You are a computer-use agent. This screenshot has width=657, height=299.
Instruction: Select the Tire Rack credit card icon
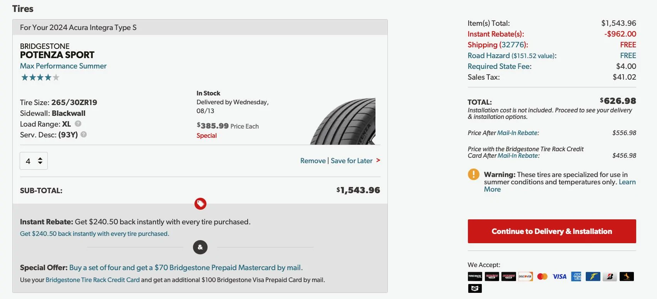(475, 276)
